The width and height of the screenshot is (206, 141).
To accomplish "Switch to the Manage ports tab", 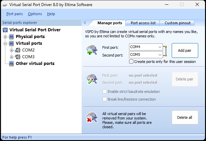I will click(x=110, y=23).
